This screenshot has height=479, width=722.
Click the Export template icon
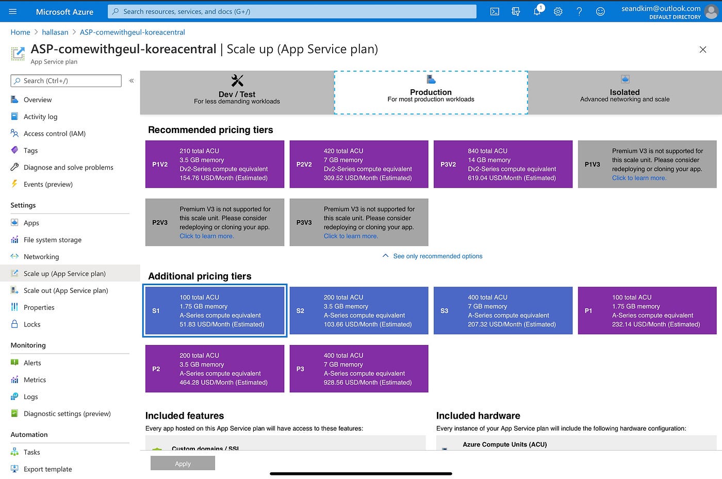pos(14,469)
